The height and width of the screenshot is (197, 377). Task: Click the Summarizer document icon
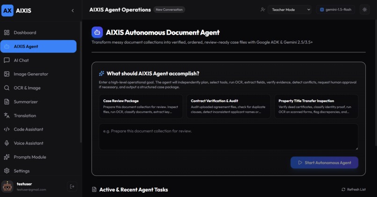(x=7, y=102)
